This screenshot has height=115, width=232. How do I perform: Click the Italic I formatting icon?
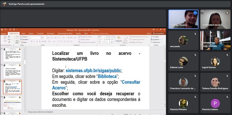pyautogui.click(x=34, y=41)
